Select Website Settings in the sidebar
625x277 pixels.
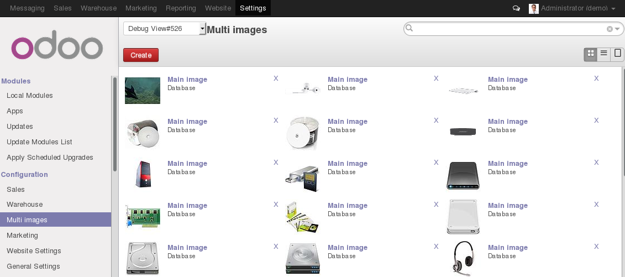point(34,251)
